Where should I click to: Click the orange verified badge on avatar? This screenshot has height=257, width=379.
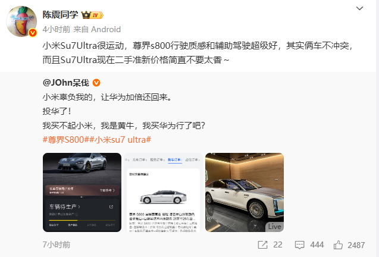32,33
